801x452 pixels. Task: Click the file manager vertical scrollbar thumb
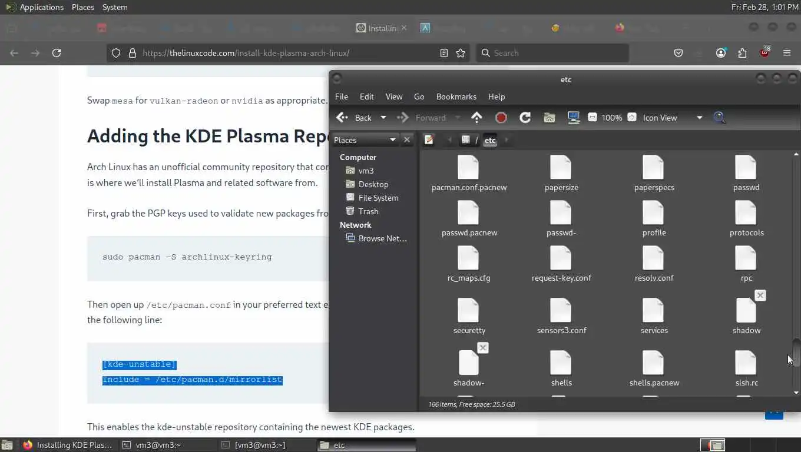tap(796, 352)
